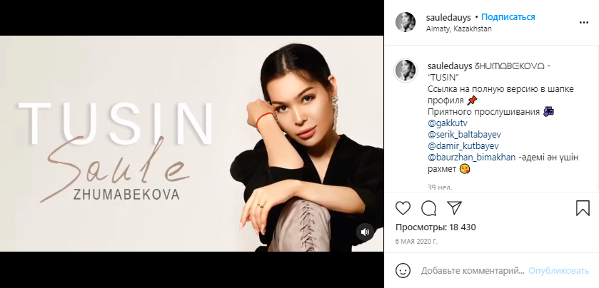Open comments via speech bubble icon
Image resolution: width=599 pixels, height=288 pixels.
pyautogui.click(x=428, y=208)
